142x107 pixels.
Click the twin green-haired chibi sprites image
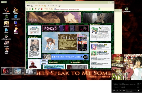[x=94, y=30]
